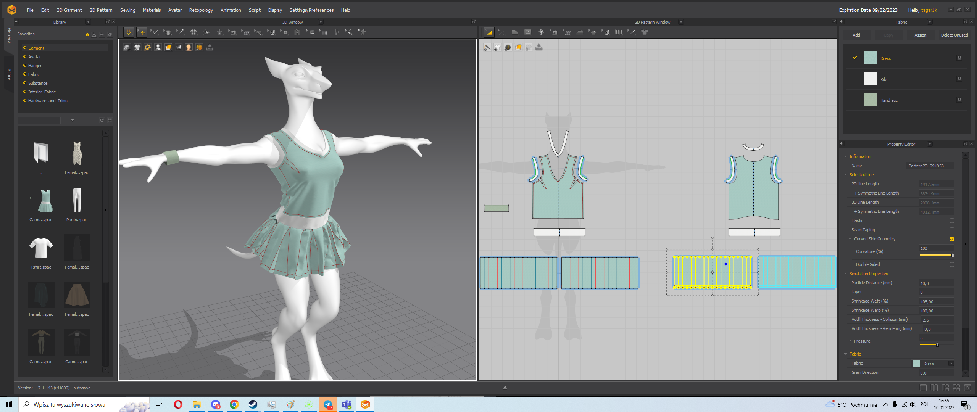Toggle avatar texture surface display icon
Screen dimensions: 977x412
point(189,47)
